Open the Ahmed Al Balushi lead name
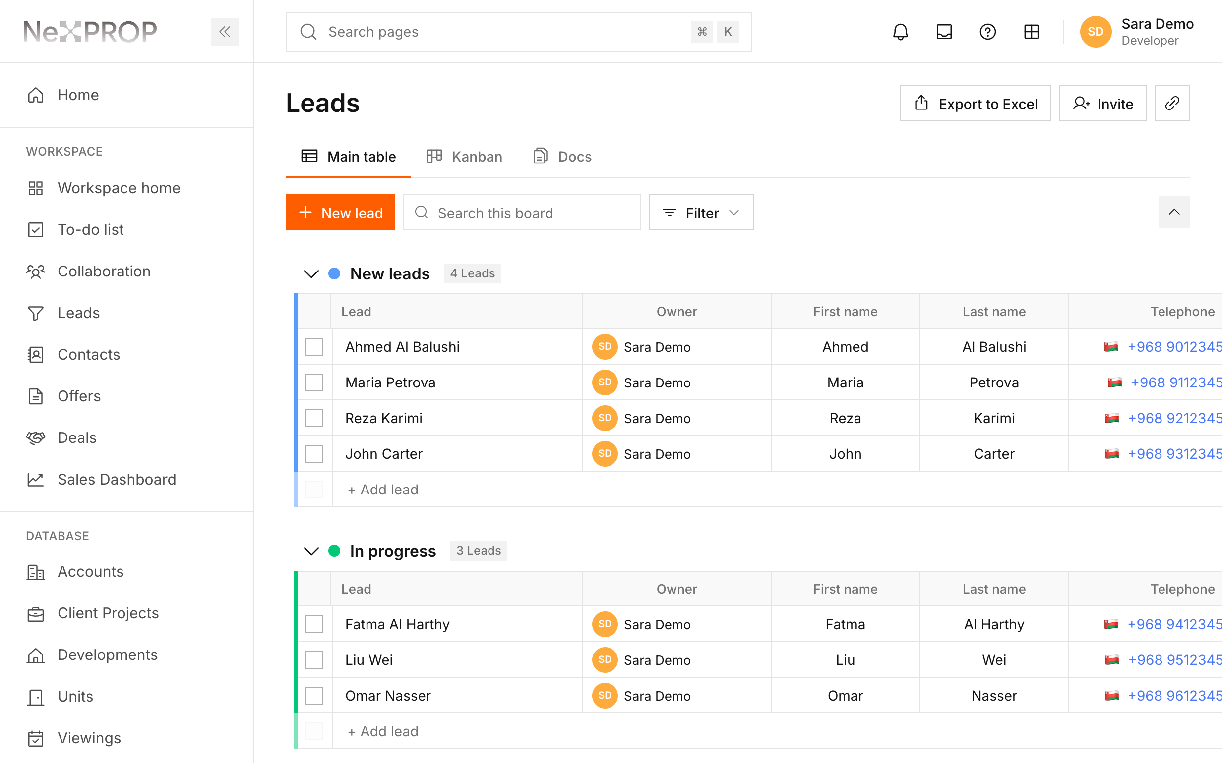 point(402,347)
